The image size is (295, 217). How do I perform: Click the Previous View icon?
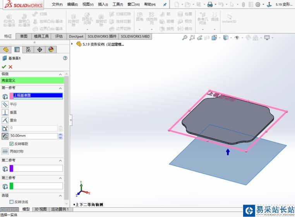(200, 38)
